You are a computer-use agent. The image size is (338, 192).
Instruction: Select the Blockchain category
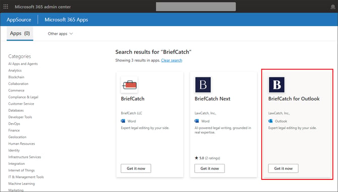16,77
